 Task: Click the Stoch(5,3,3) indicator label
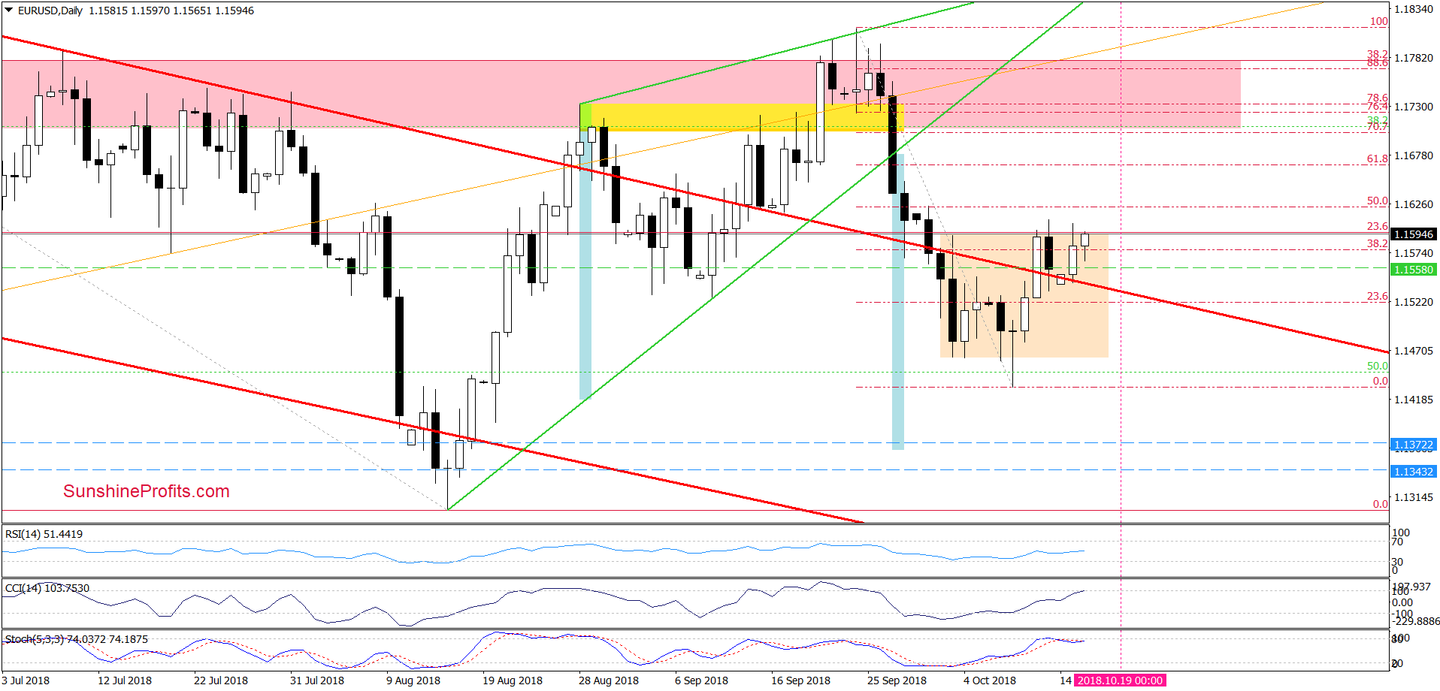(77, 639)
